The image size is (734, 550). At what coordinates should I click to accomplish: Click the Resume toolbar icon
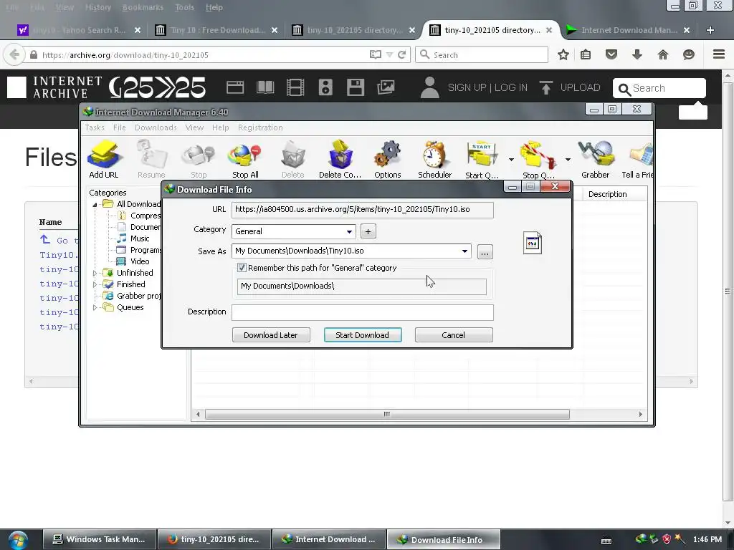(x=151, y=159)
